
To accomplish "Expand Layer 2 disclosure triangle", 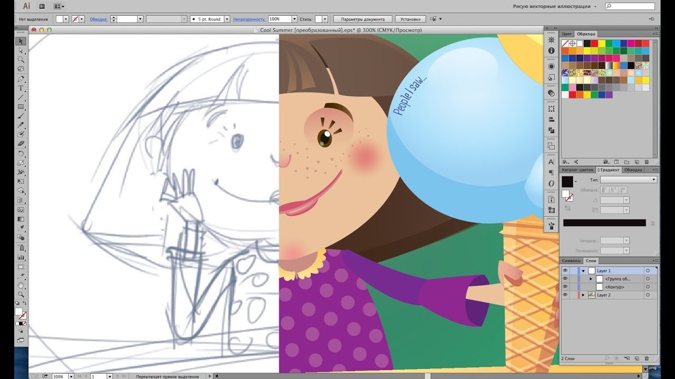I will click(583, 295).
